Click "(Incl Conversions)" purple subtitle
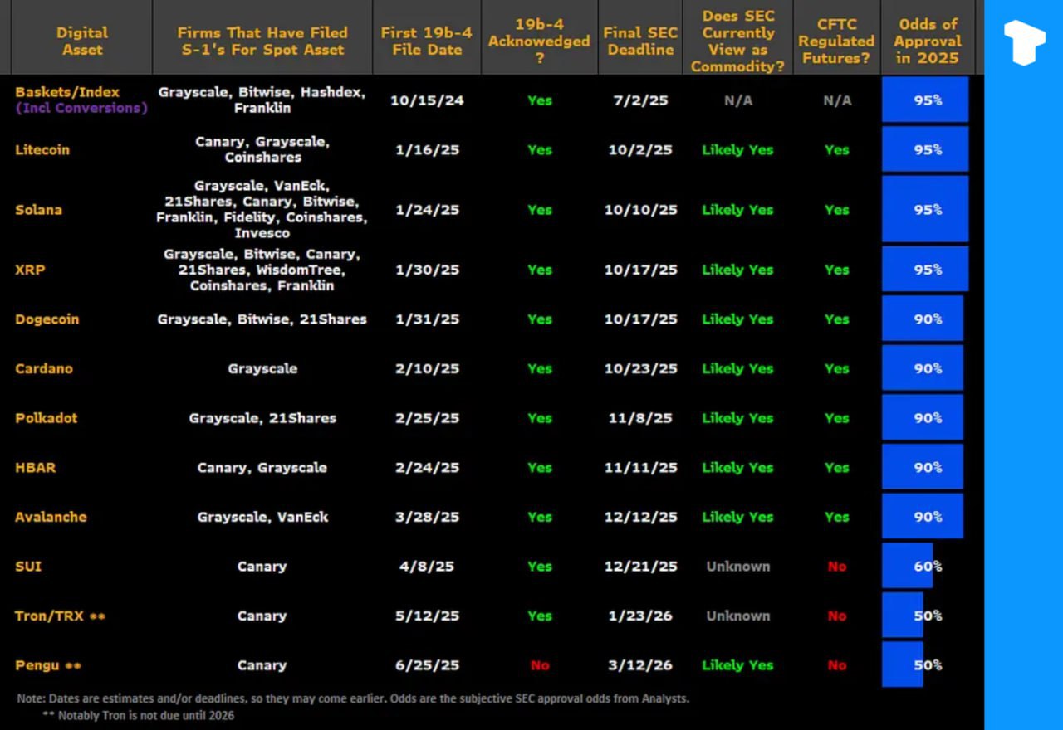The image size is (1063, 730). coord(81,108)
